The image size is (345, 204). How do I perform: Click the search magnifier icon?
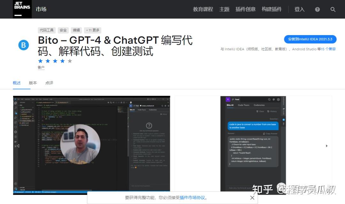(x=333, y=10)
